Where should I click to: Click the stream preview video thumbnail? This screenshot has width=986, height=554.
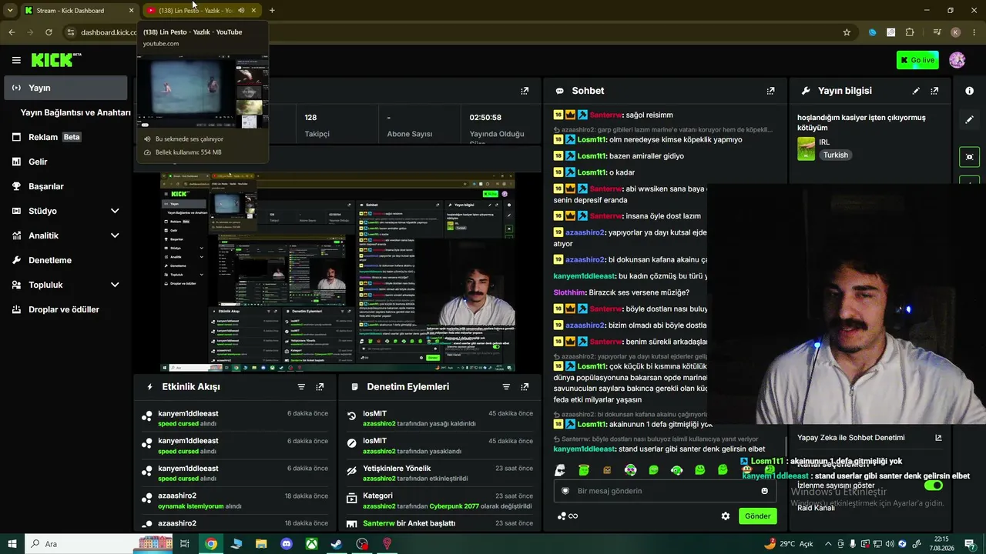338,272
